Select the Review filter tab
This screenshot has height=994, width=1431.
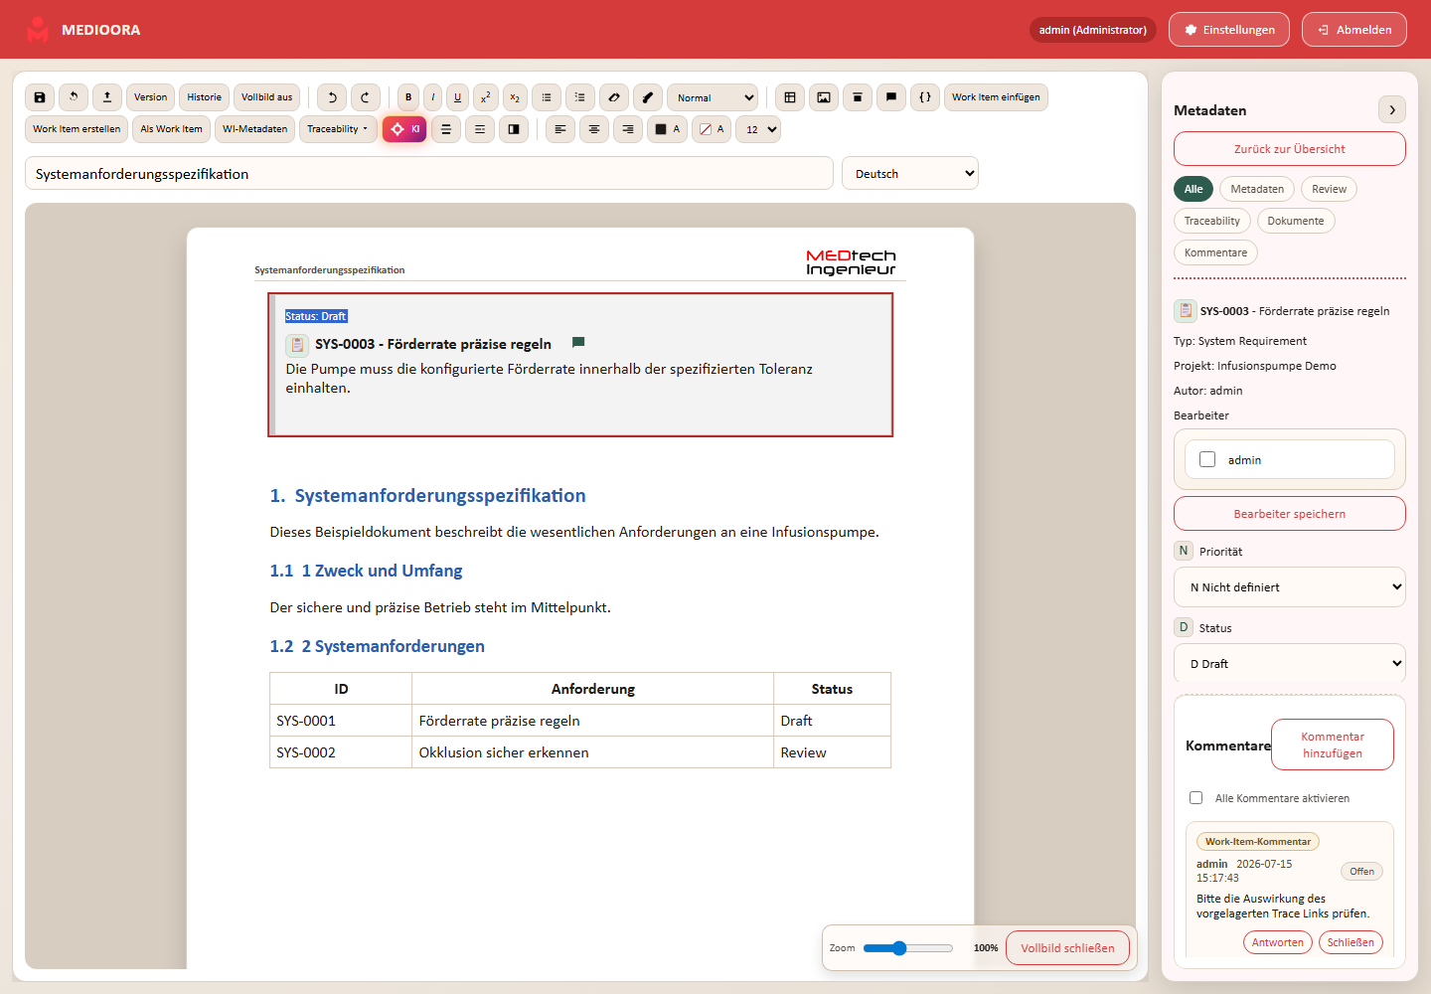tap(1329, 189)
